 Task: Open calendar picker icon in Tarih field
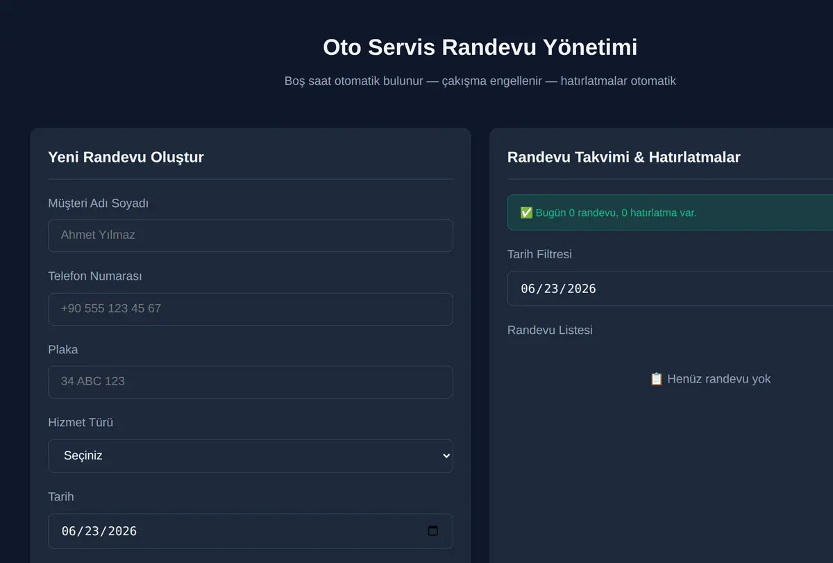433,531
